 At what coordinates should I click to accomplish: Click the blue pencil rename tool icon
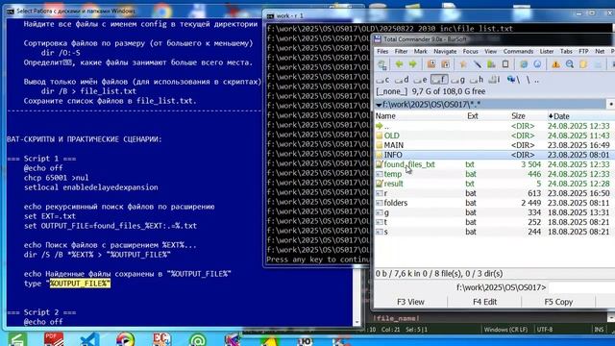(478, 64)
